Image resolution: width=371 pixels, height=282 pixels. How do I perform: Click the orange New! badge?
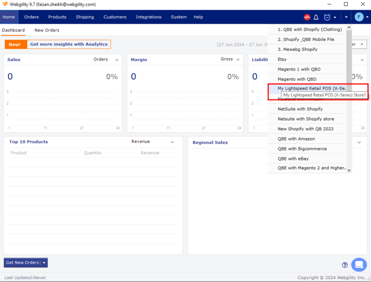click(x=16, y=44)
